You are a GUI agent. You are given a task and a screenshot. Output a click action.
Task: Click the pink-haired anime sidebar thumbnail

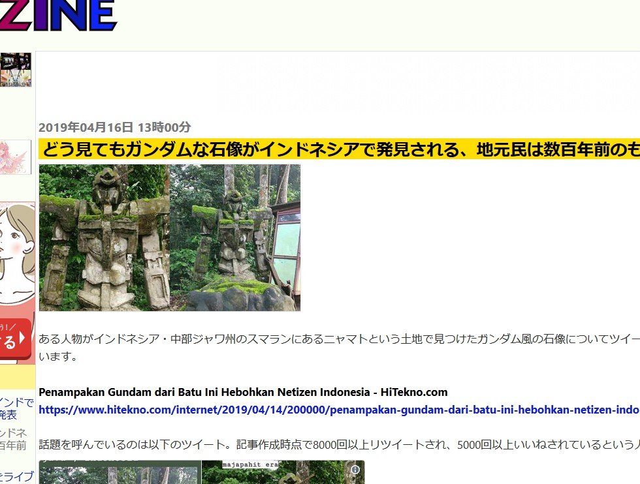coord(16,157)
